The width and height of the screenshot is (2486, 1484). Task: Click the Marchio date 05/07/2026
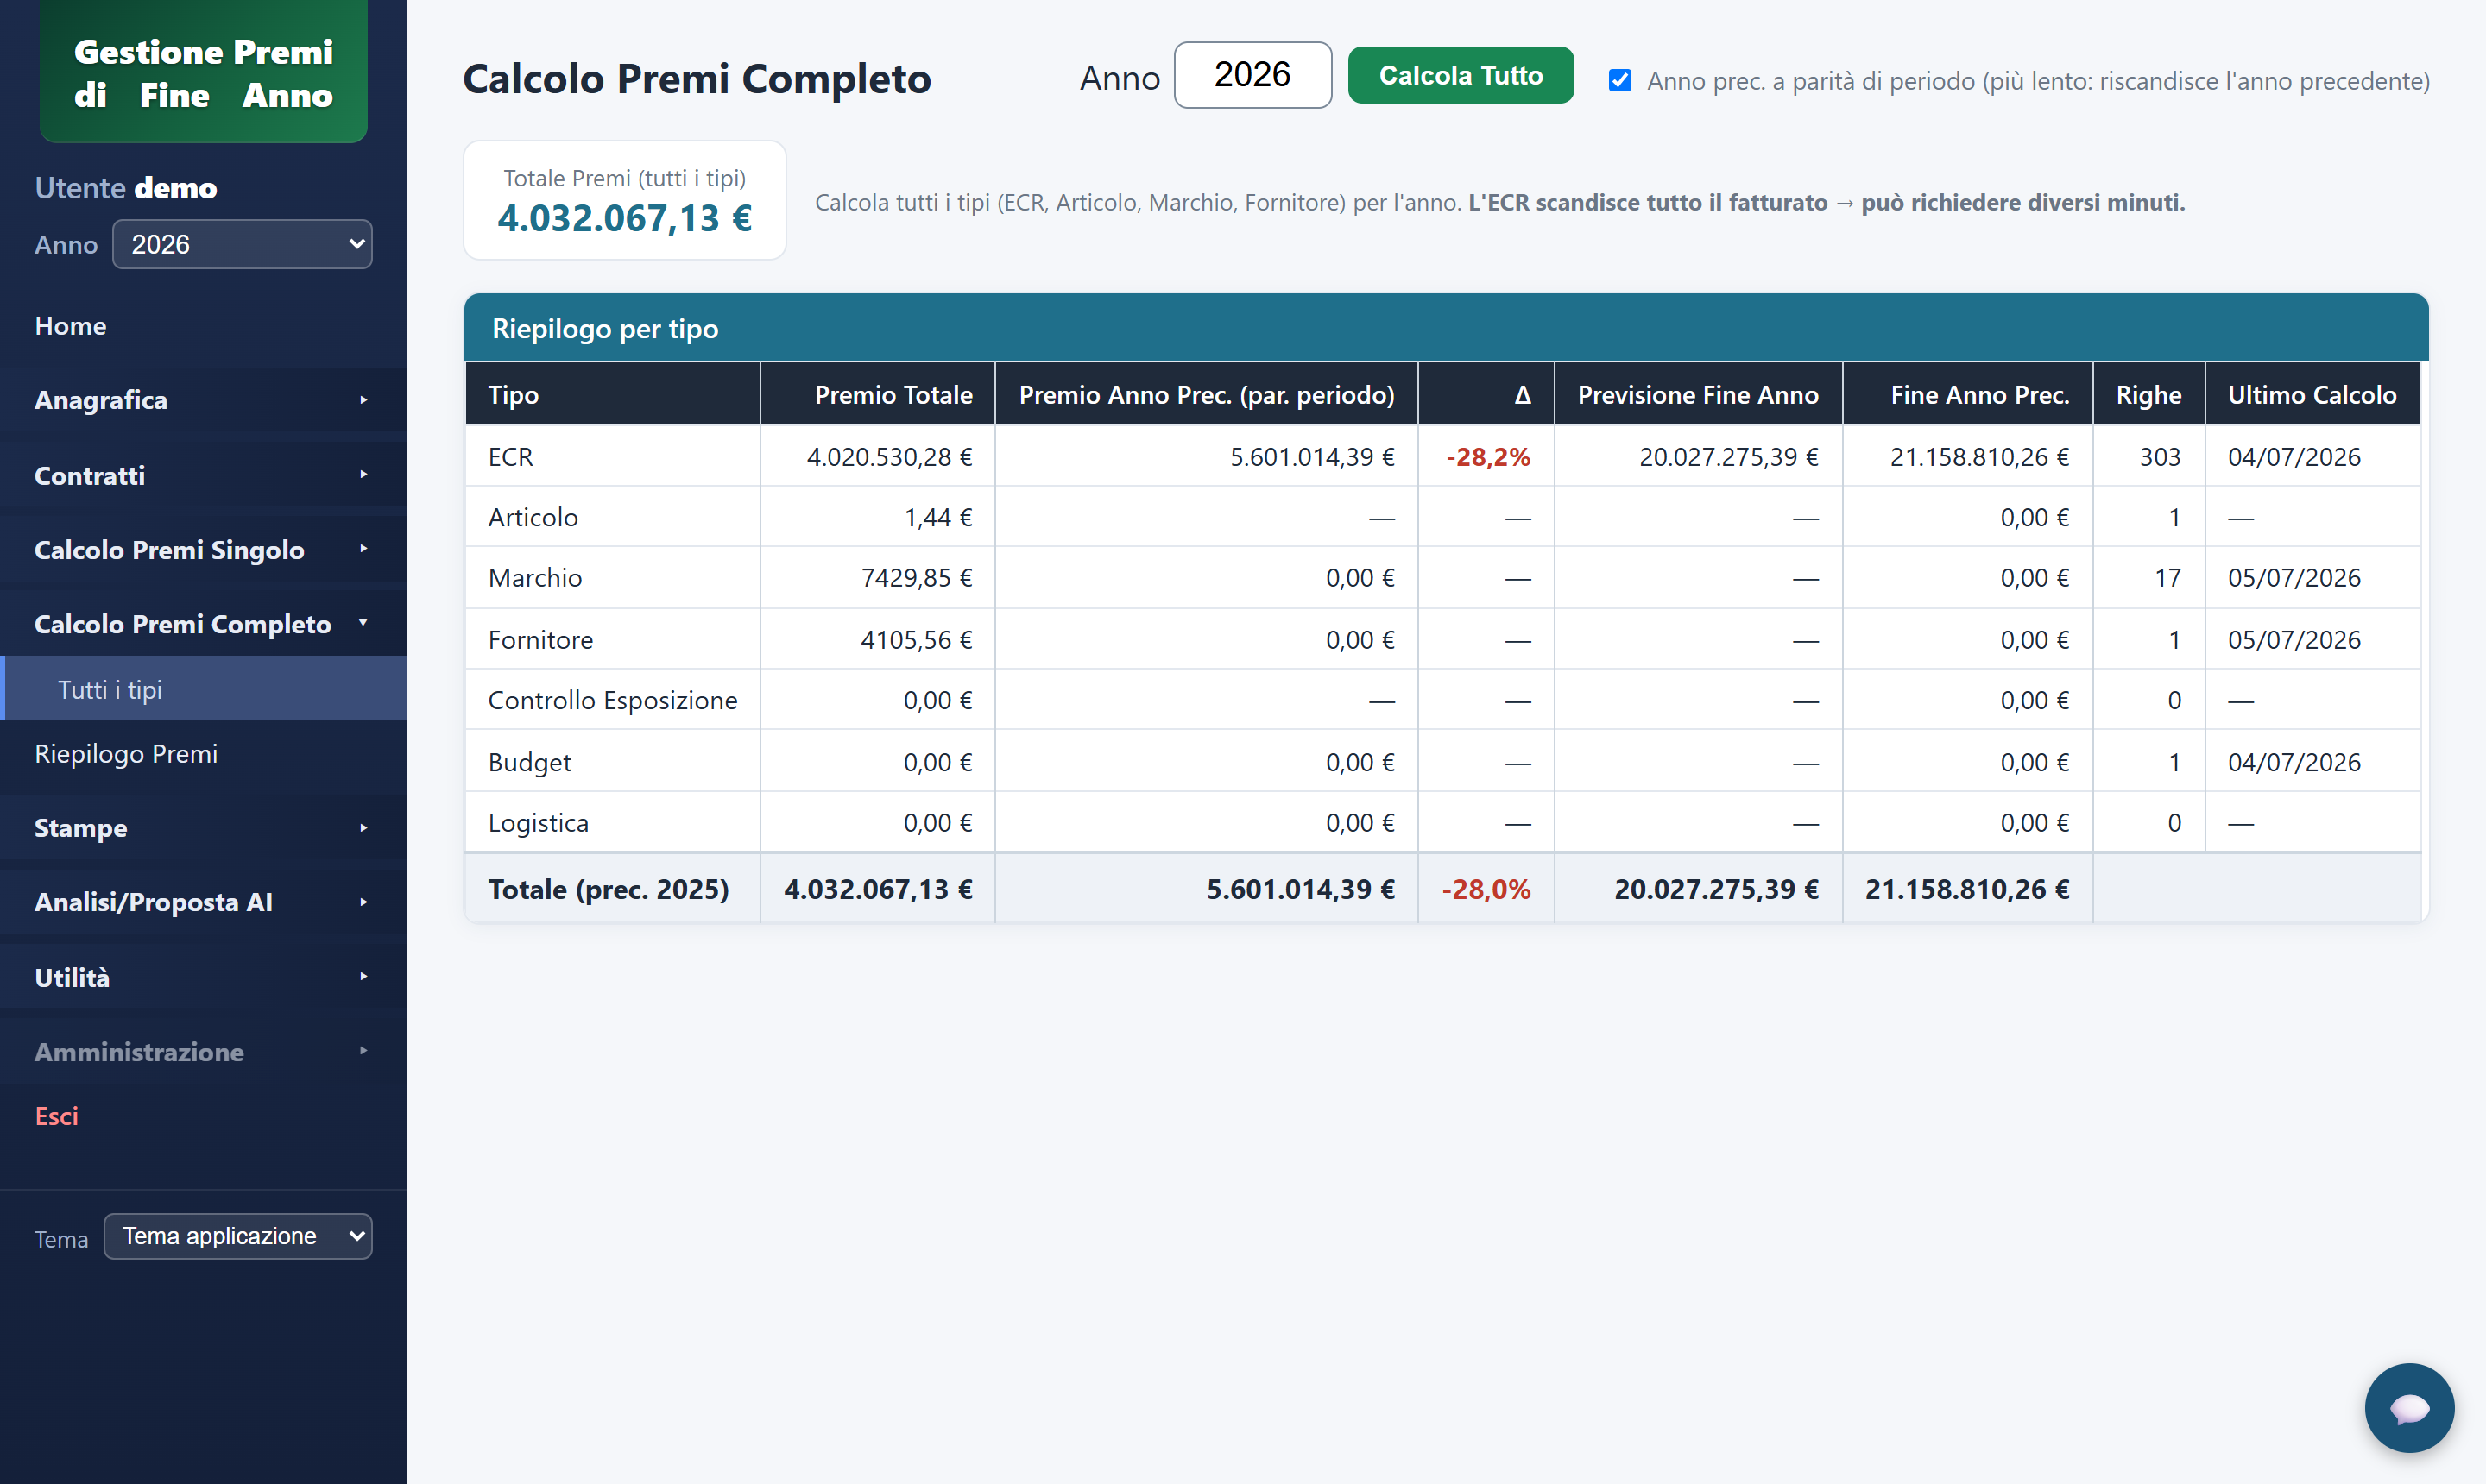(2294, 578)
